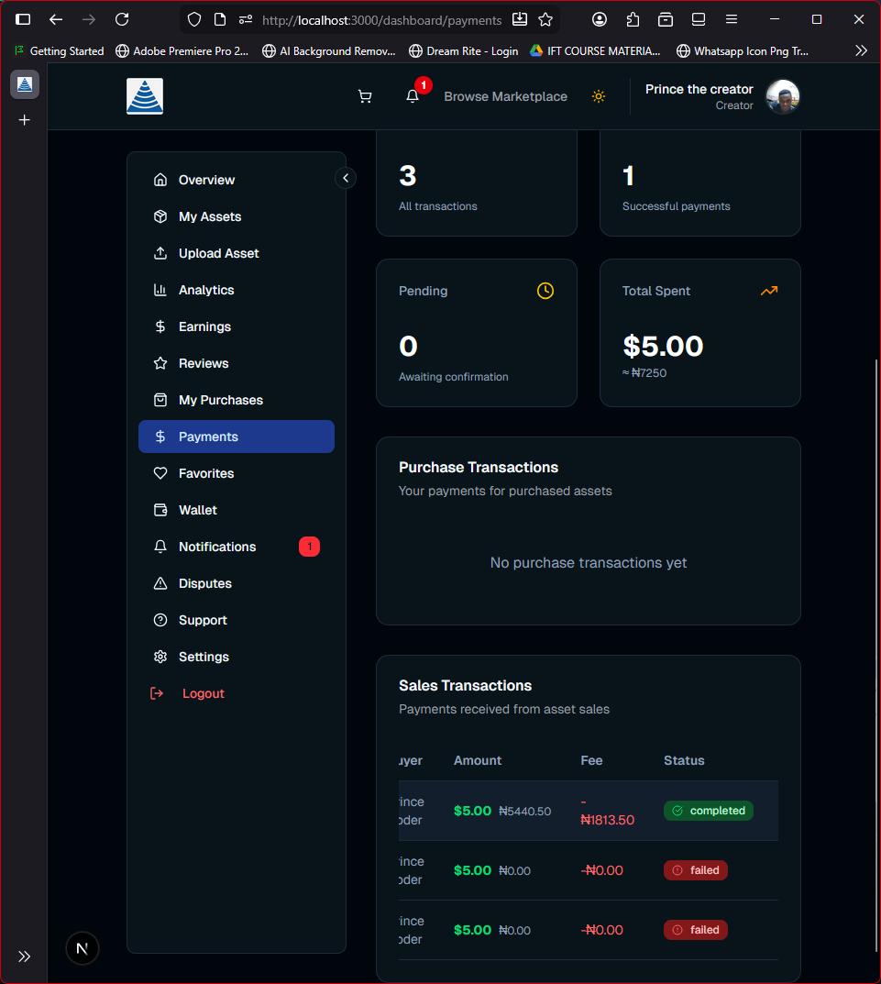Expand hidden bookmarks overflow chevron

click(x=860, y=51)
